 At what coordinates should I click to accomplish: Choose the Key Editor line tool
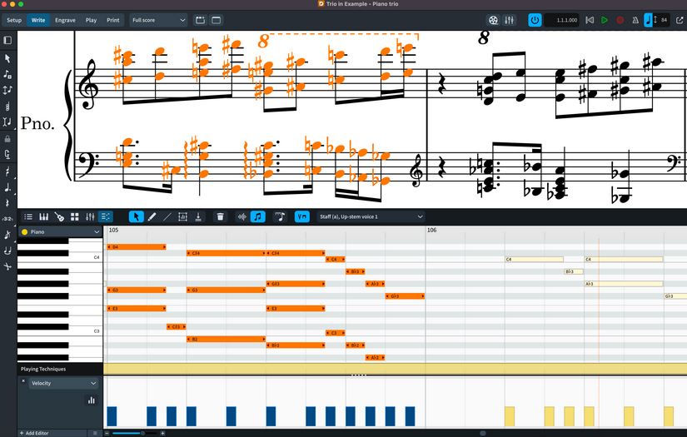167,216
